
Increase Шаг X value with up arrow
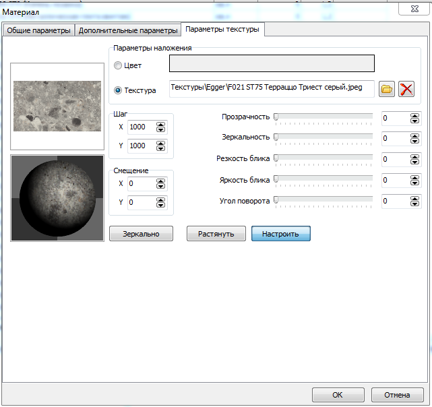160,125
